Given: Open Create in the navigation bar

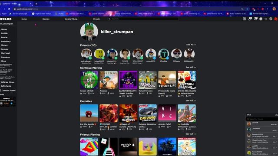Looking at the screenshot, I should coord(96,19).
